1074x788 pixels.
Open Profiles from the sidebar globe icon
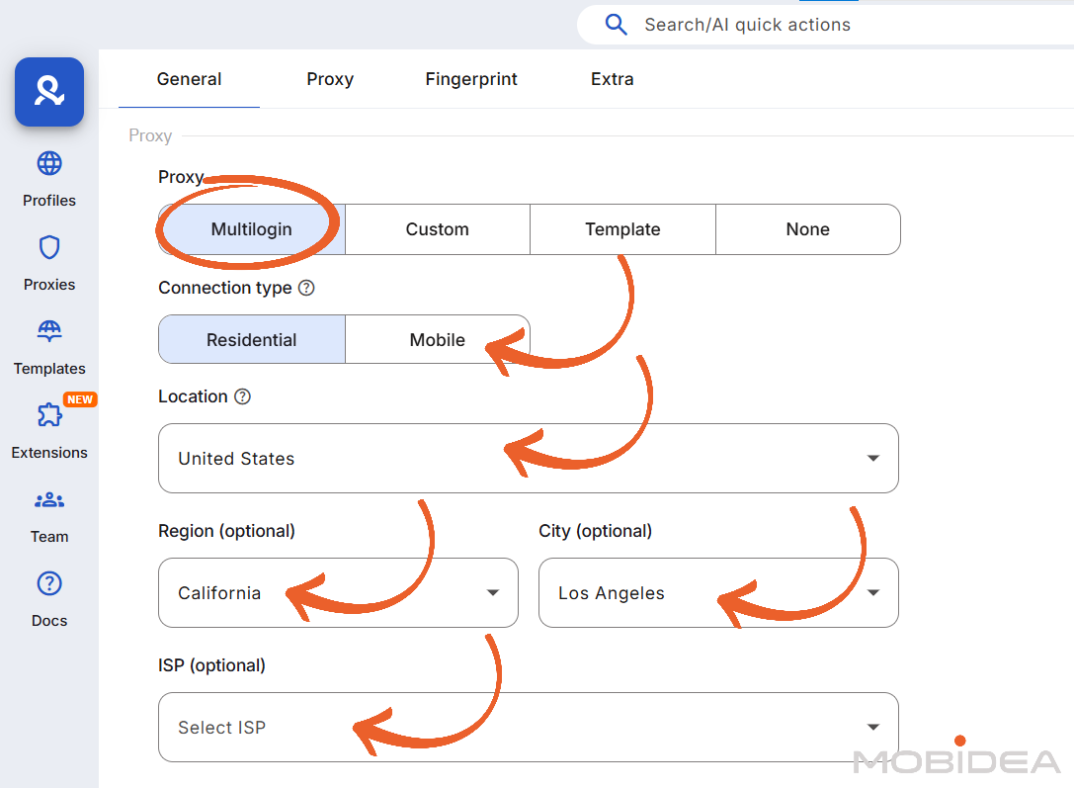49,163
